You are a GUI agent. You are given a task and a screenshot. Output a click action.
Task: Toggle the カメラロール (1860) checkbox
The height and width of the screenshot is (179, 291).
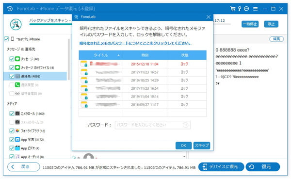point(12,114)
